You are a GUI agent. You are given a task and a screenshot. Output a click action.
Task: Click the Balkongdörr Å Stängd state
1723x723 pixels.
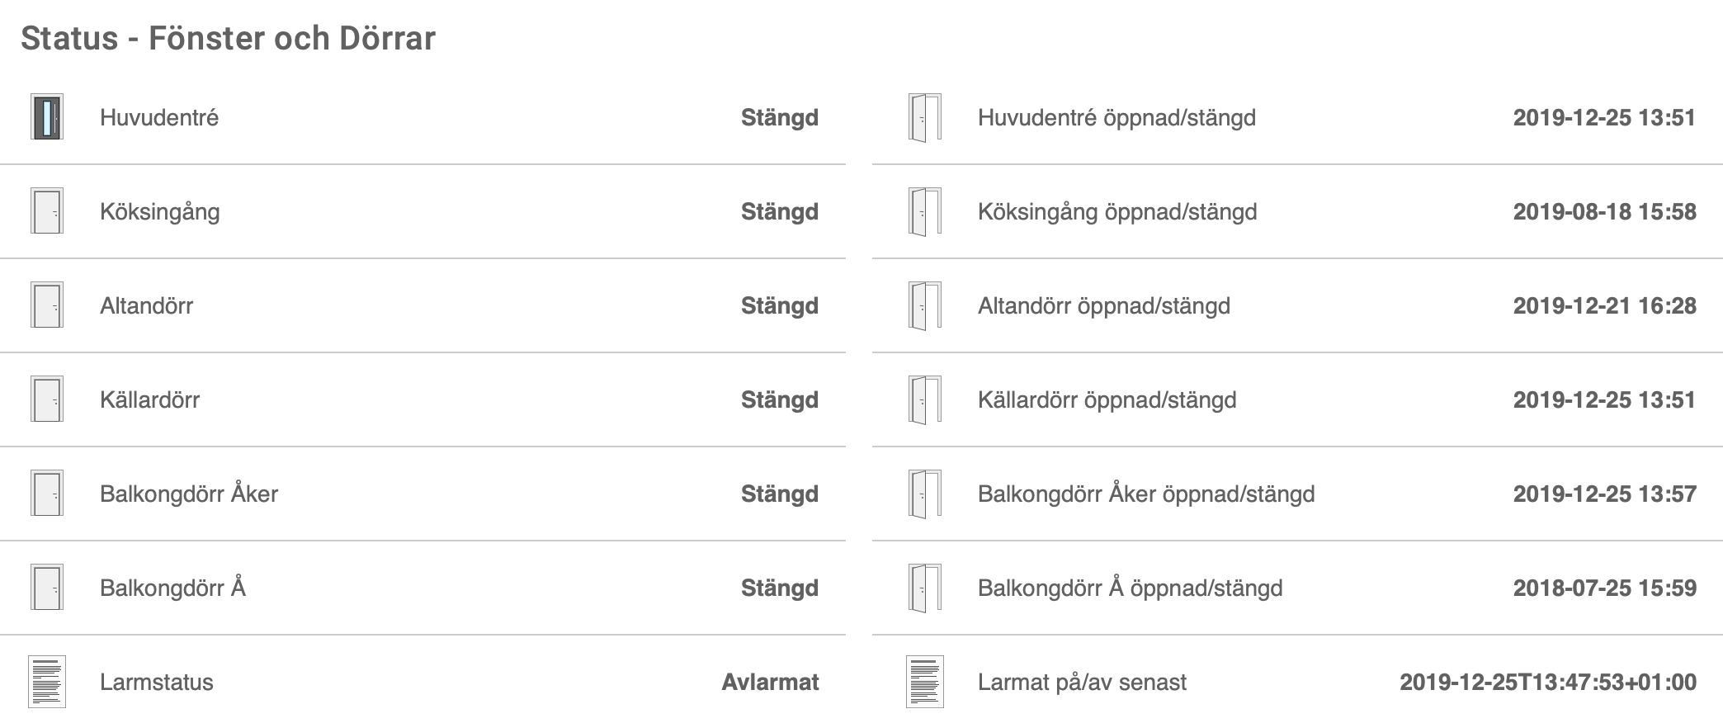[x=779, y=588]
